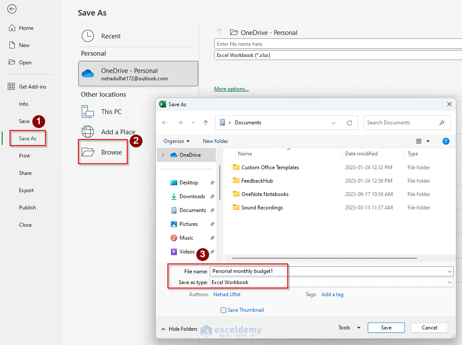Image resolution: width=462 pixels, height=345 pixels.
Task: Open the Info page
Action: (23, 104)
